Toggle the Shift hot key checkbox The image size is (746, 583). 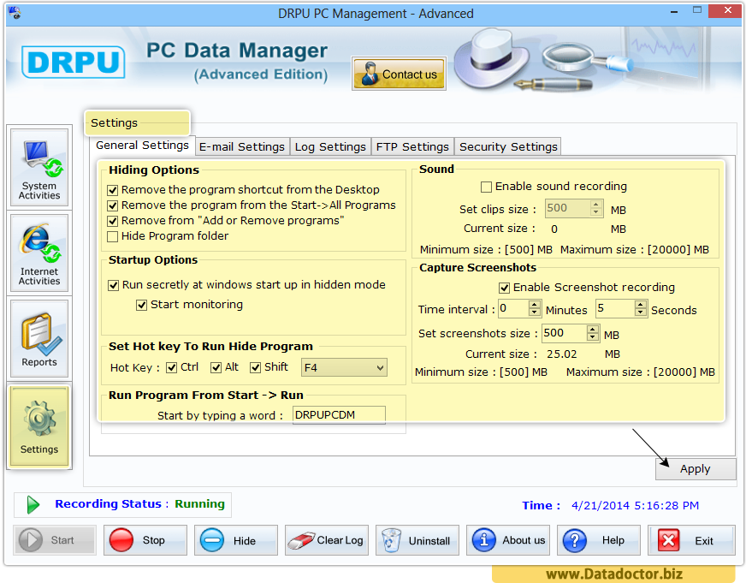(x=256, y=368)
